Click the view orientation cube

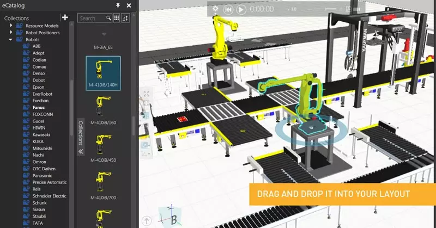(x=169, y=216)
